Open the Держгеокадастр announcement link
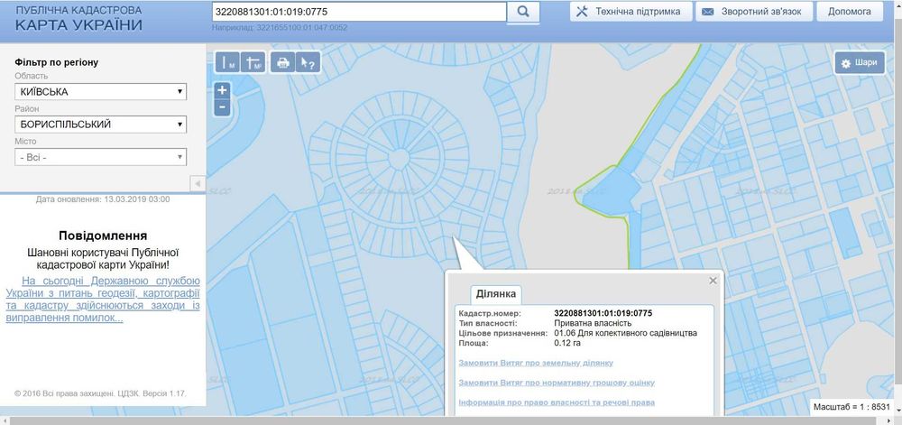This screenshot has width=902, height=425. point(103,299)
